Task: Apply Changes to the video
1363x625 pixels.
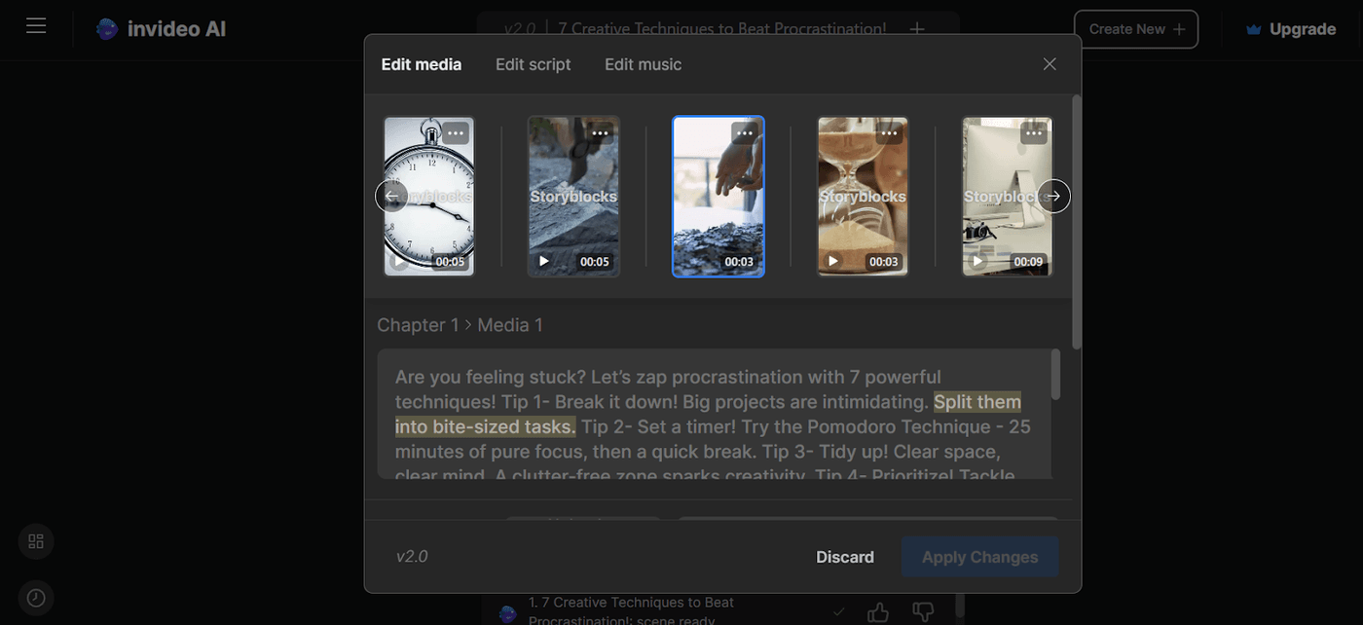Action: (x=979, y=557)
